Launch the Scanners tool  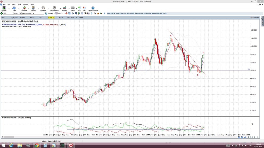(24, 9)
